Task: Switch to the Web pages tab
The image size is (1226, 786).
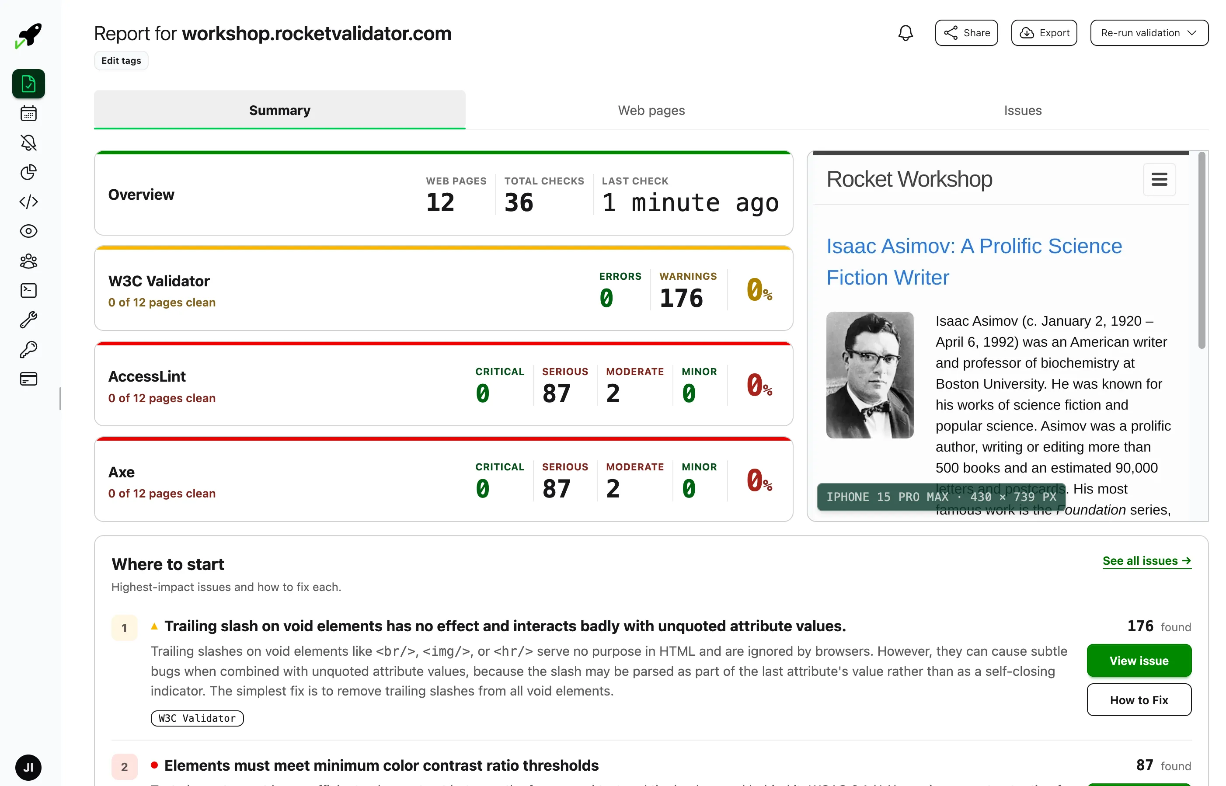Action: [651, 110]
